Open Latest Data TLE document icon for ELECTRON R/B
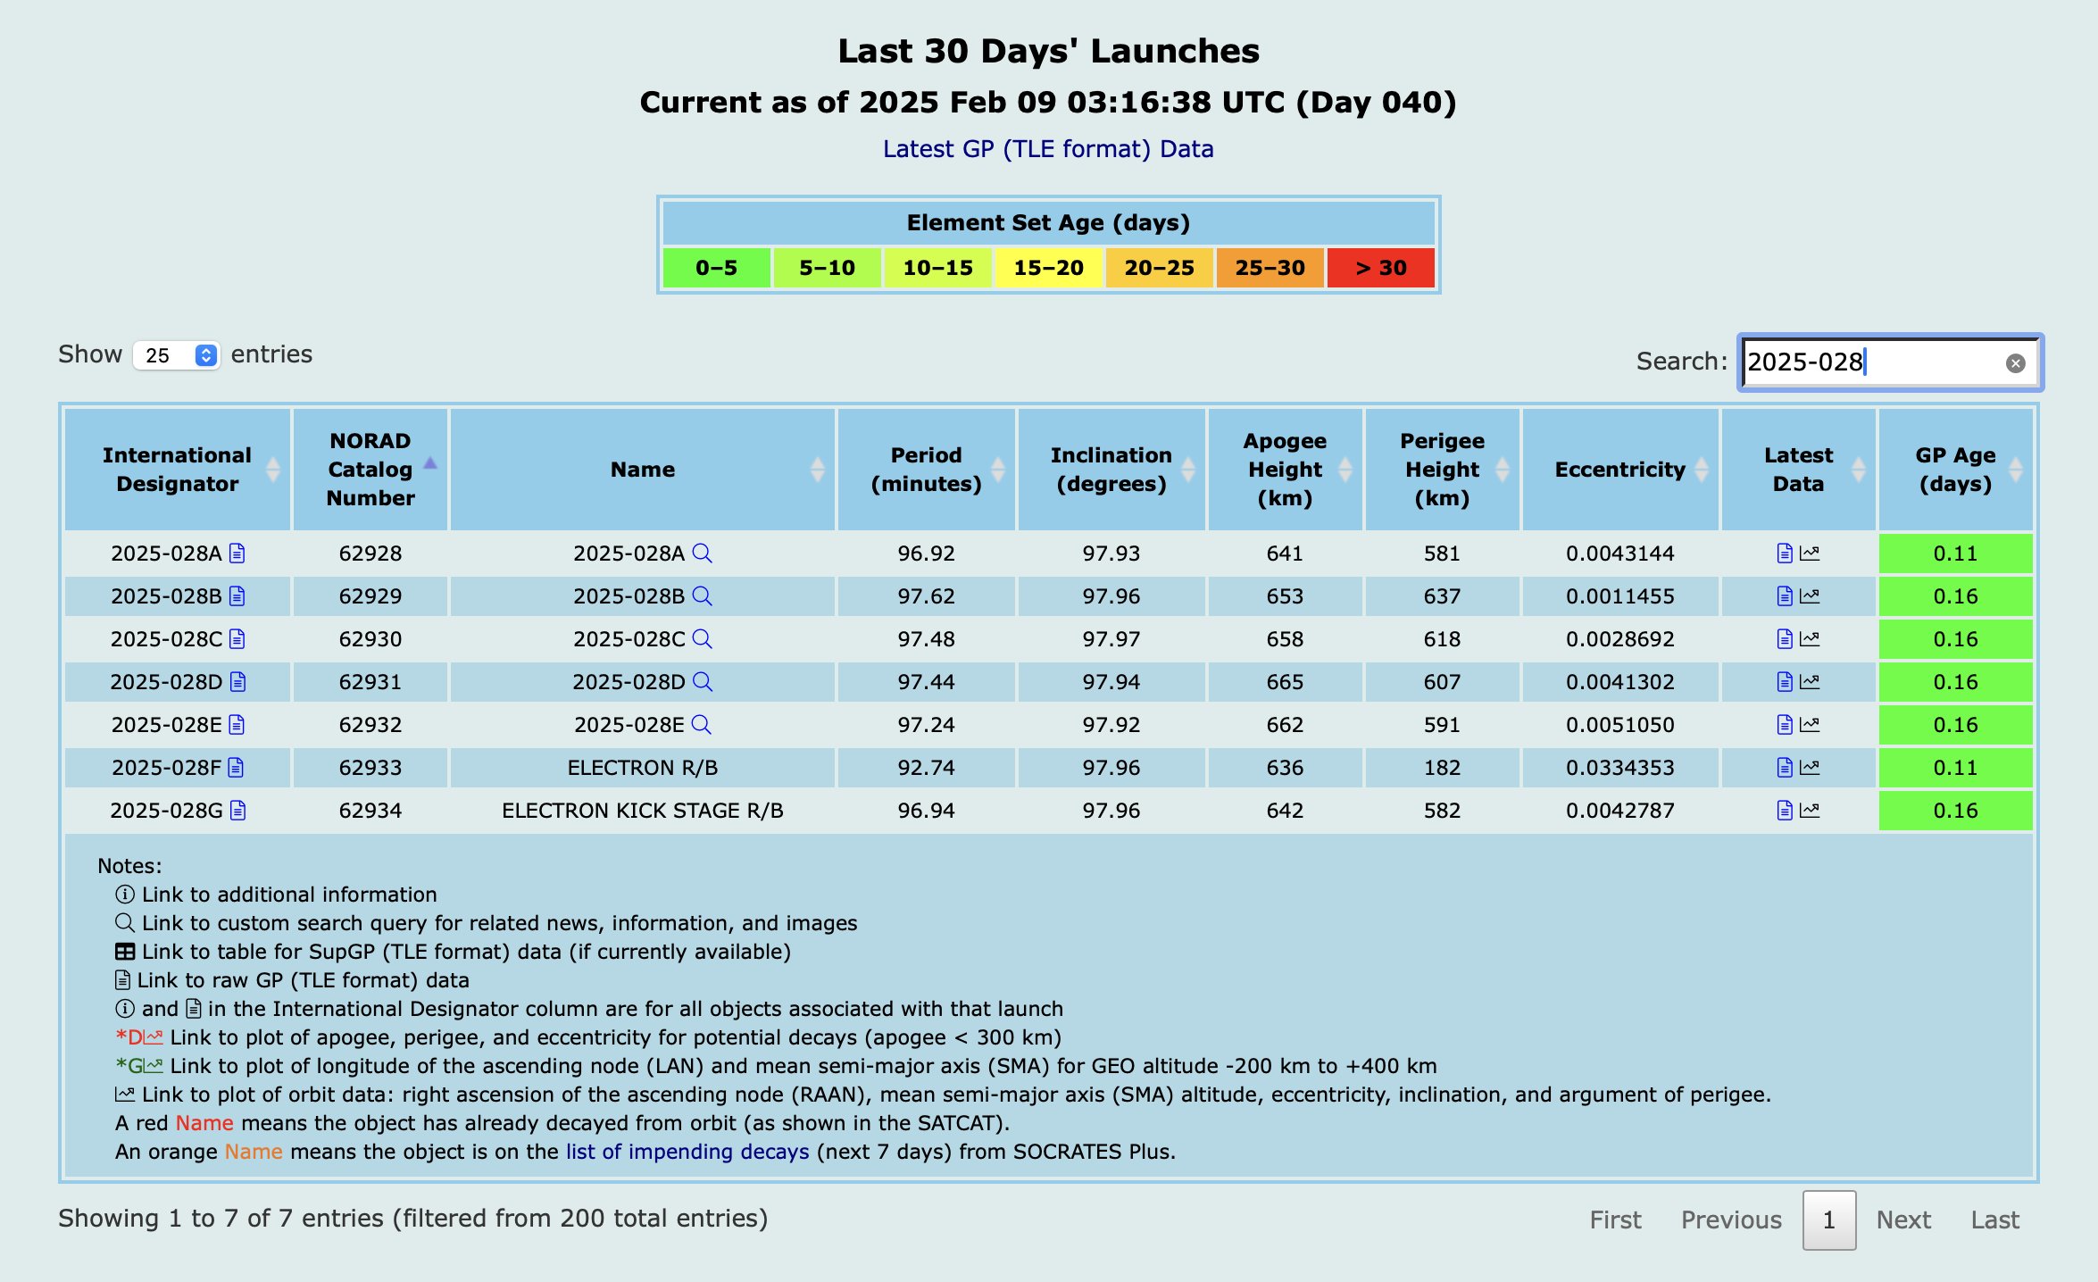The width and height of the screenshot is (2098, 1282). coord(1785,768)
